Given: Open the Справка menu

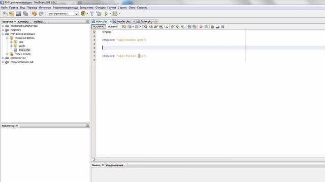Looking at the screenshot, I should (x=142, y=8).
